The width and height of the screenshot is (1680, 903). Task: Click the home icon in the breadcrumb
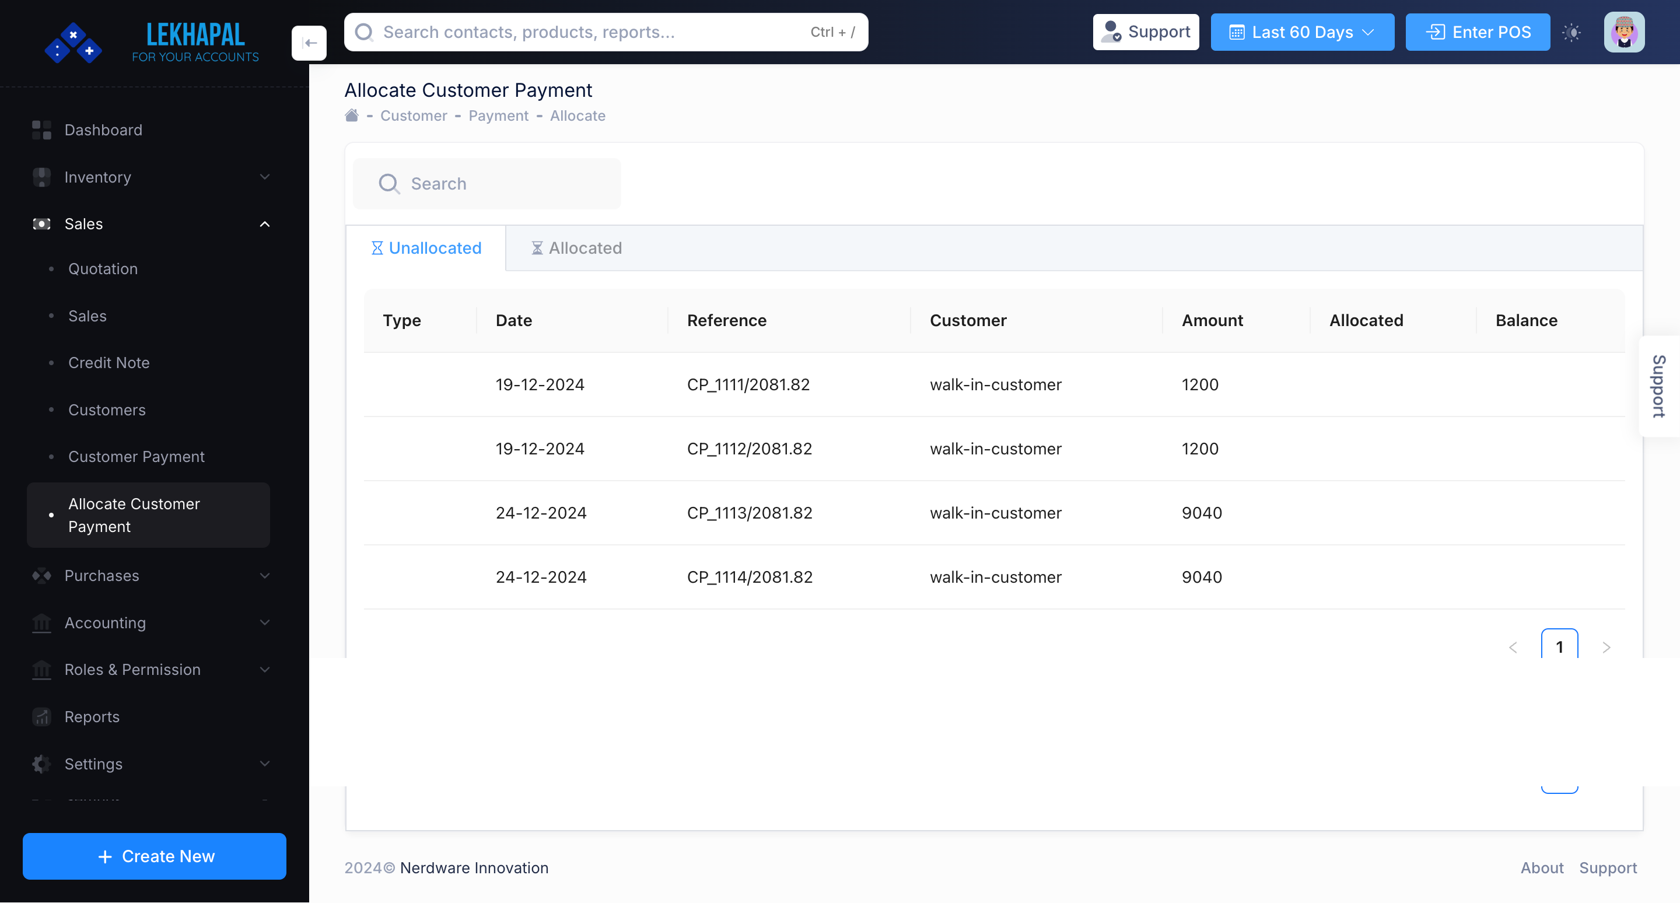pos(352,115)
